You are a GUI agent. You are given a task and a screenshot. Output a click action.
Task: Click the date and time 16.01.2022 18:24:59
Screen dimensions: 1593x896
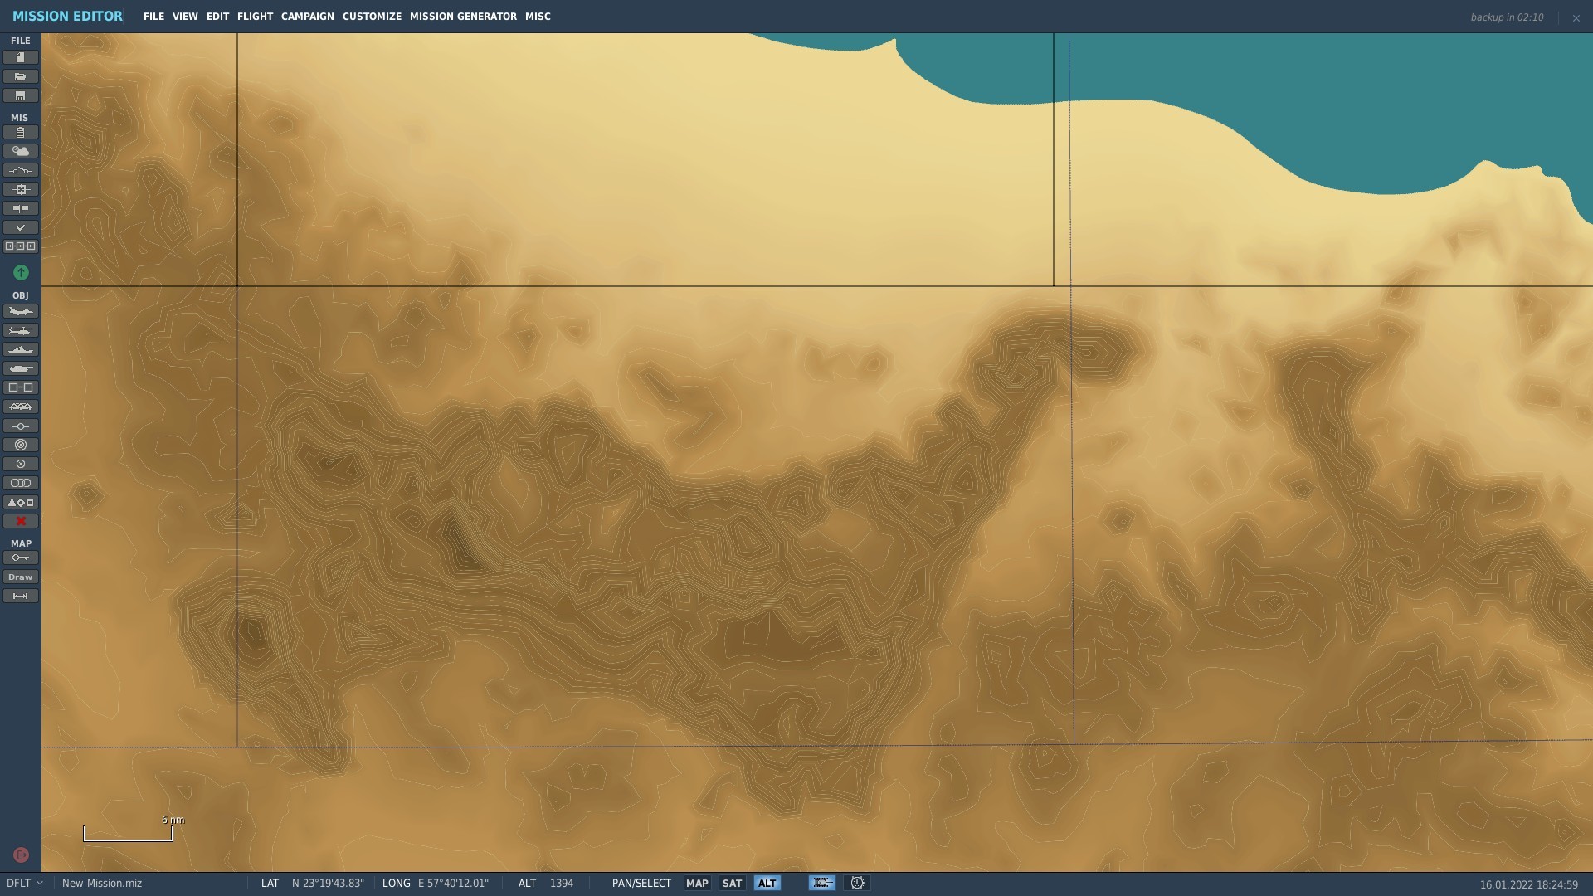1528,884
